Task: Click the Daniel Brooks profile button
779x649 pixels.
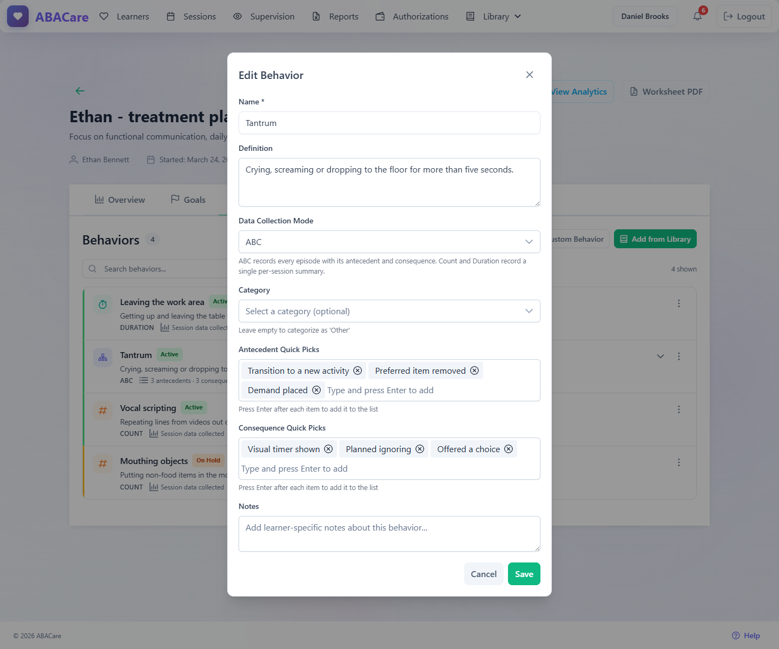Action: click(645, 16)
